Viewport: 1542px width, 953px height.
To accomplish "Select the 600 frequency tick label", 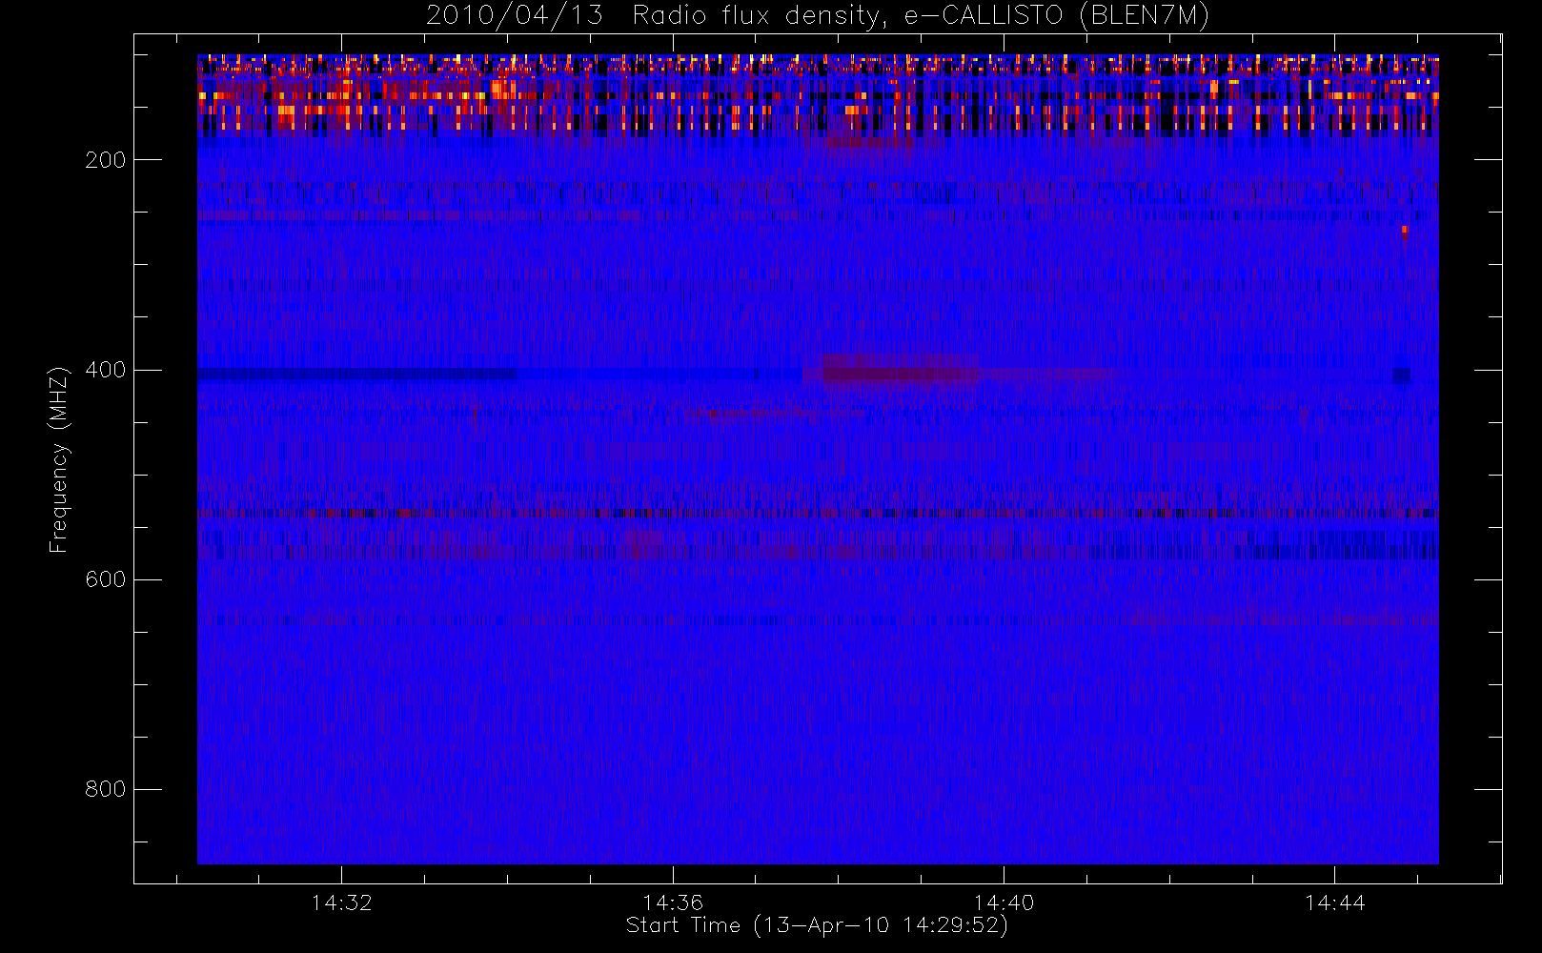I will (105, 579).
